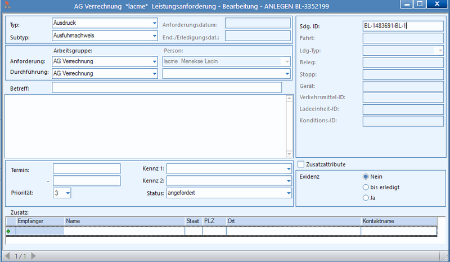Go to previous record arrow
Screen dimensions: 450x262
click(x=7, y=256)
